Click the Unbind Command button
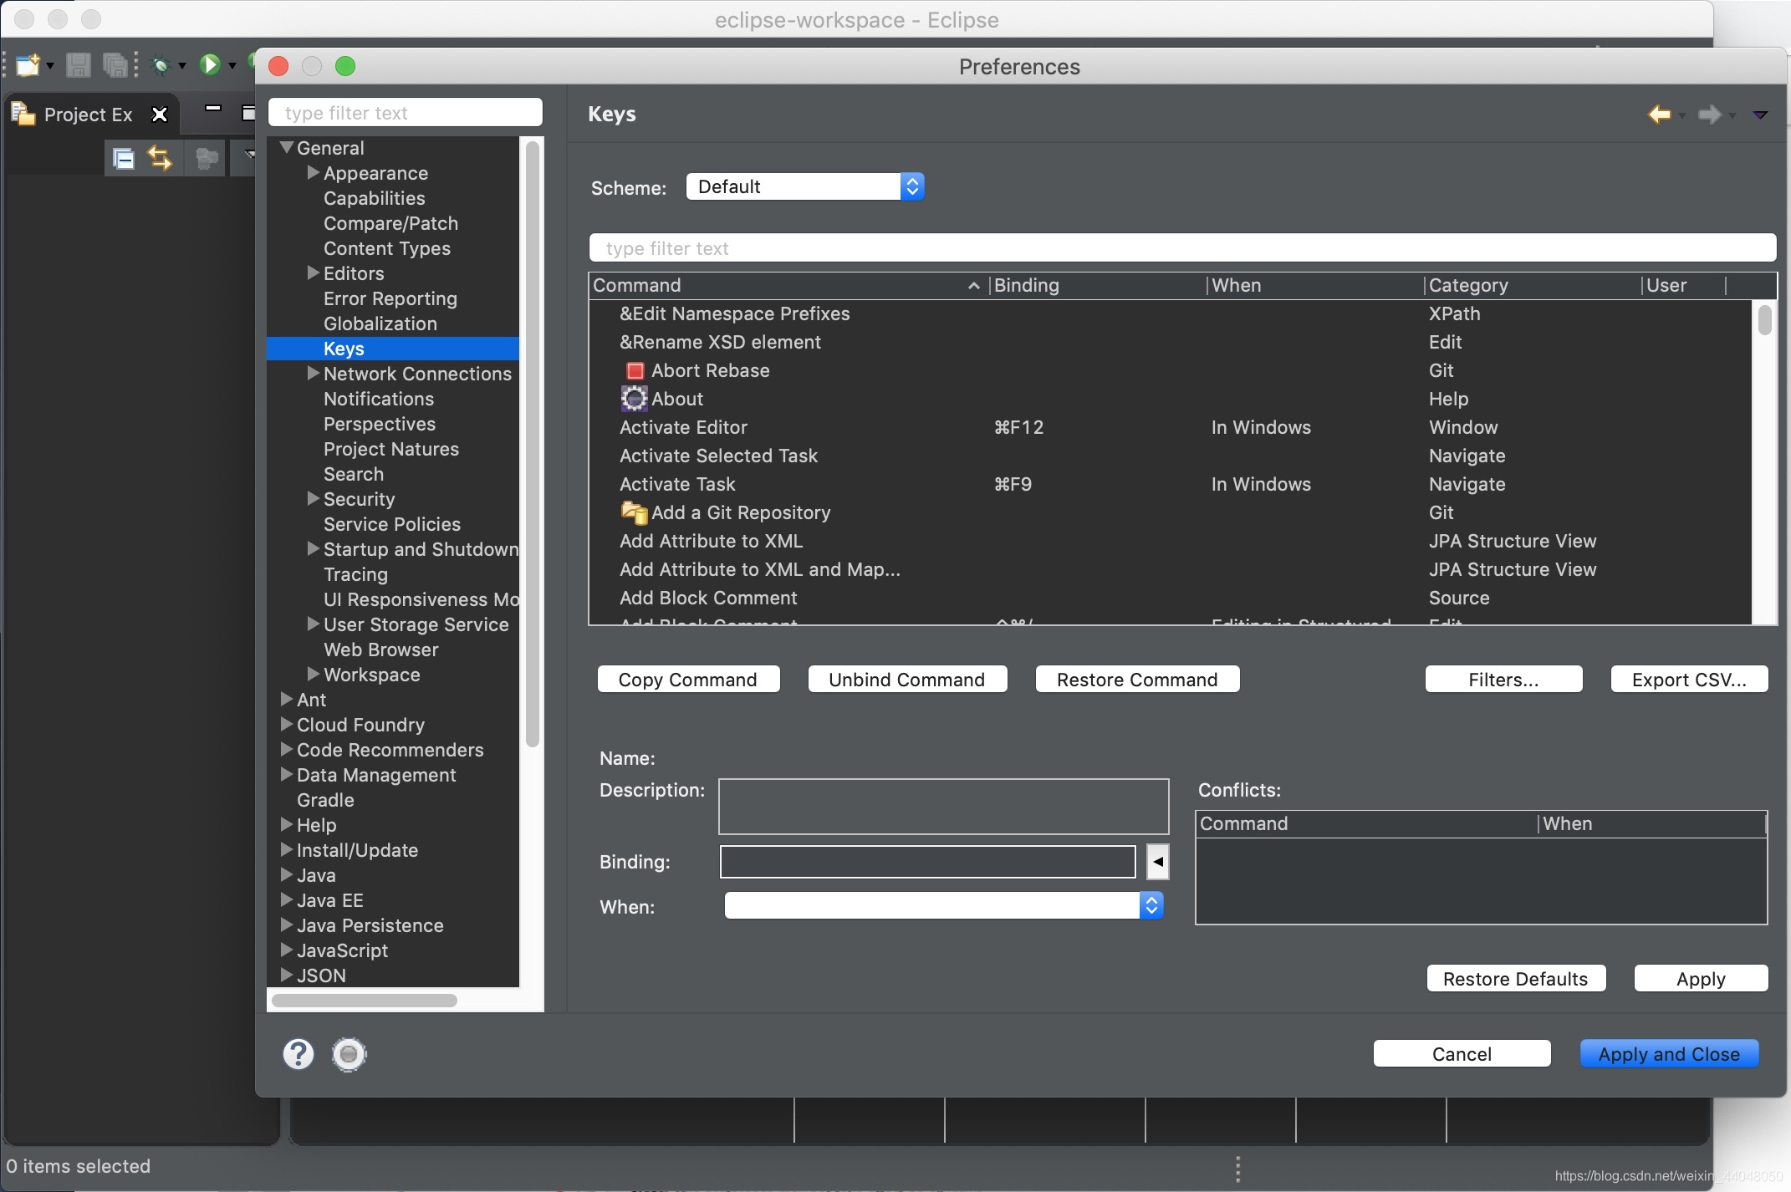Viewport: 1791px width, 1192px height. 907,680
